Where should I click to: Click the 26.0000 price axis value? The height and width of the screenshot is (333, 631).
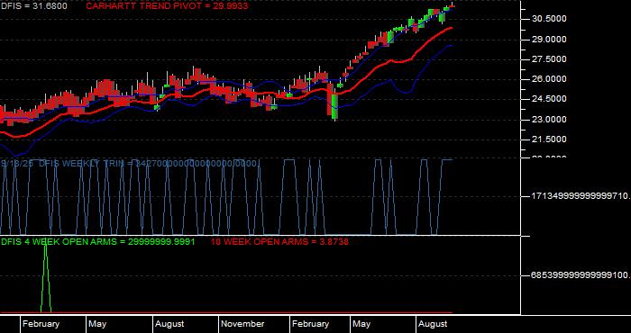548,79
